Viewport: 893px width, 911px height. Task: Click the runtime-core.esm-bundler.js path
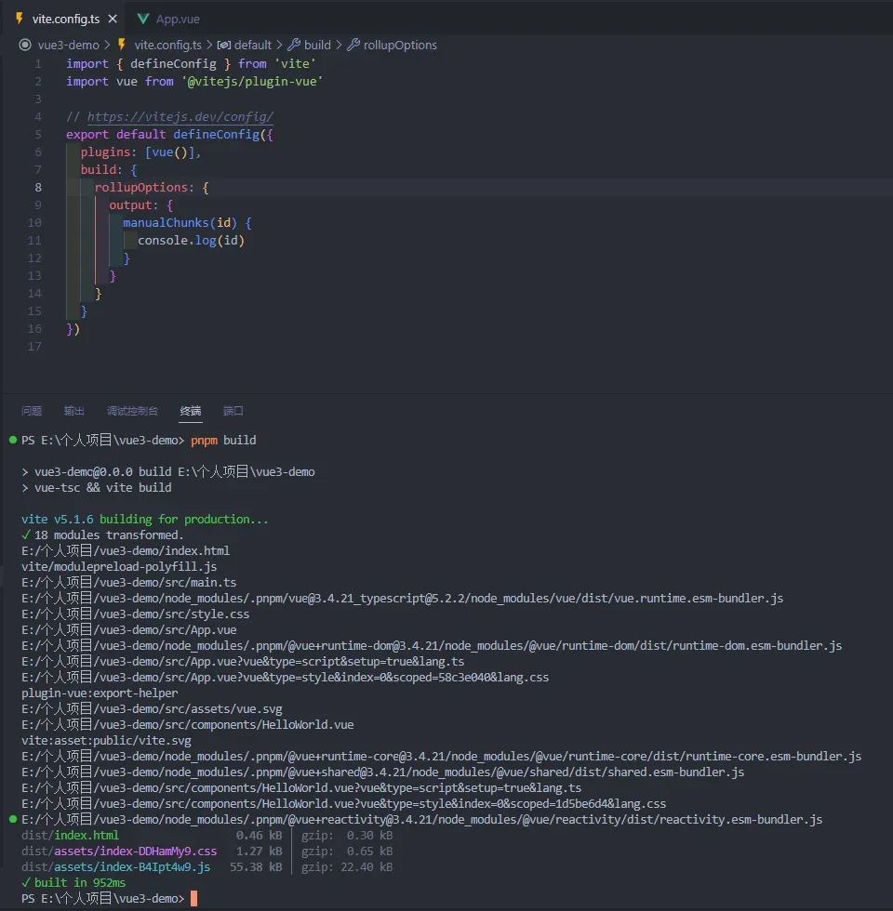(x=441, y=756)
